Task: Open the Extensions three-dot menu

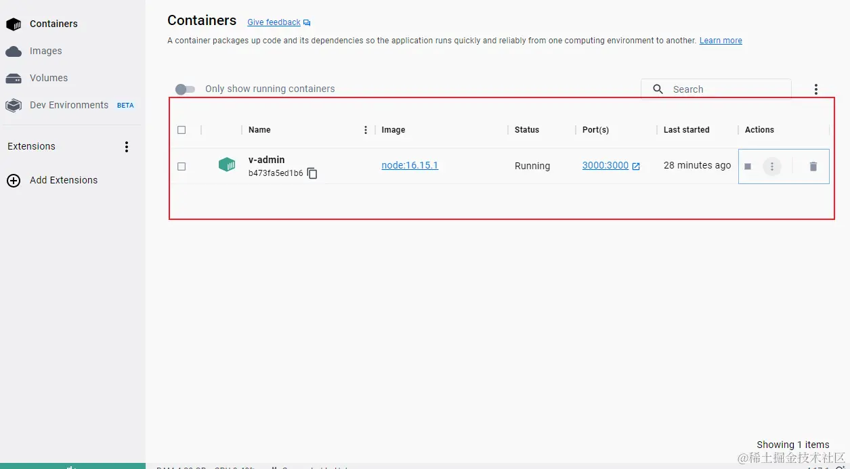Action: [127, 147]
